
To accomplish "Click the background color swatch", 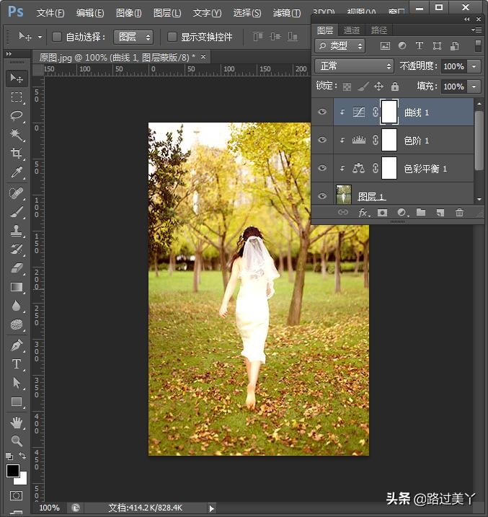I will (x=23, y=480).
